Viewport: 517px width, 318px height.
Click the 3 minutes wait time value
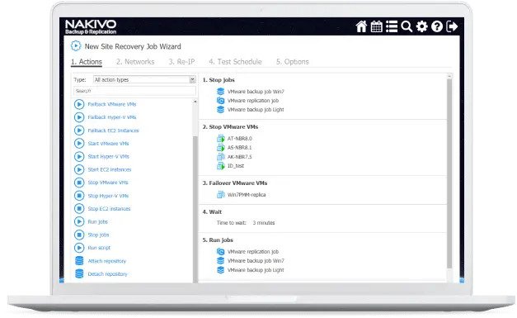(264, 223)
